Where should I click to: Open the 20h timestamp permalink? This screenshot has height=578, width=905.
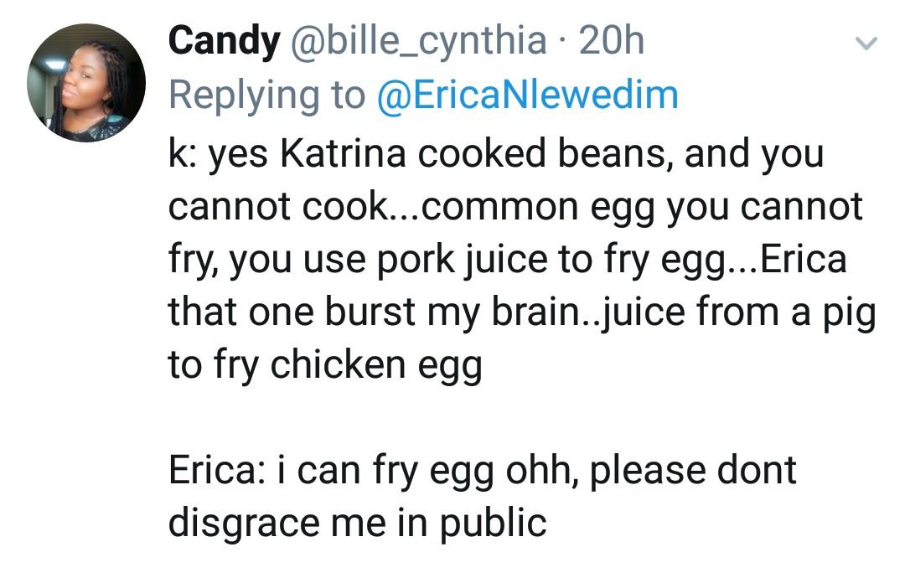pyautogui.click(x=611, y=41)
